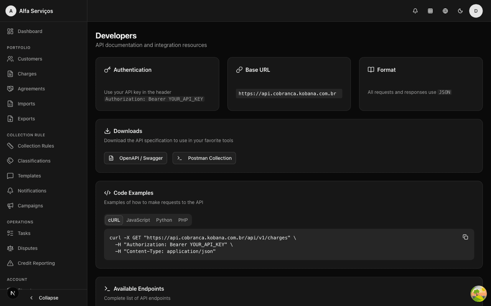The width and height of the screenshot is (491, 306).
Task: Click the Campaigns megaphone icon
Action: coord(10,206)
